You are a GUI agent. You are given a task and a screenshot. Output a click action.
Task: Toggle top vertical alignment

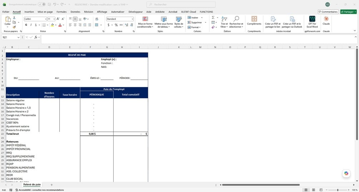[70, 19]
